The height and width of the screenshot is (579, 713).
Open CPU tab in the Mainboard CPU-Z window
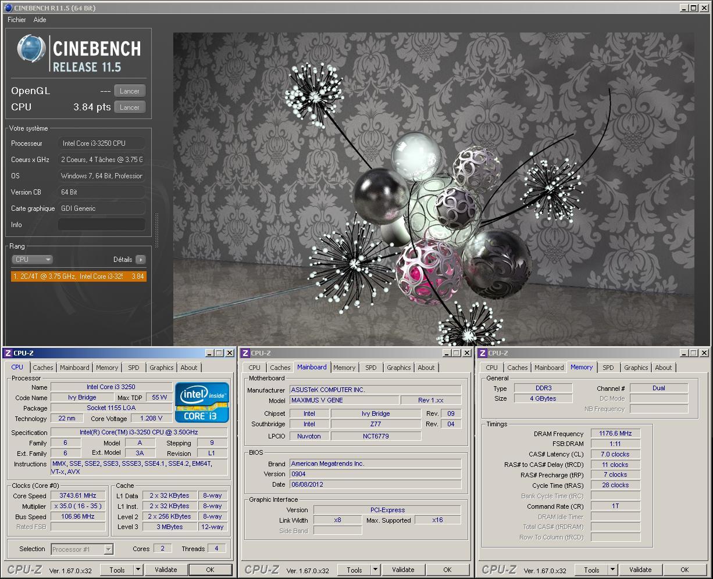point(255,368)
